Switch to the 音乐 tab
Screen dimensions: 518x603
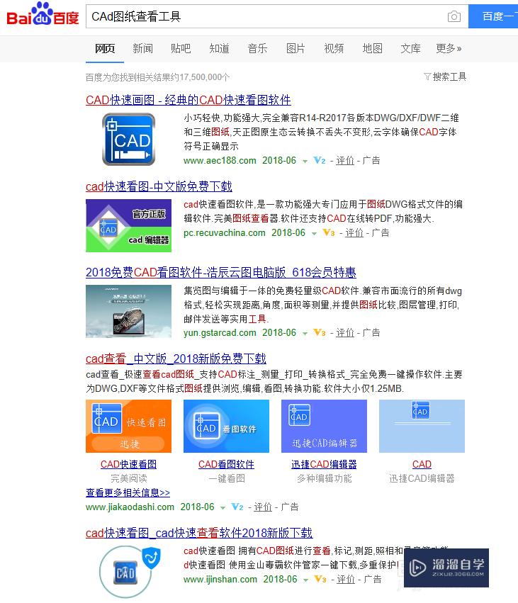pos(257,48)
